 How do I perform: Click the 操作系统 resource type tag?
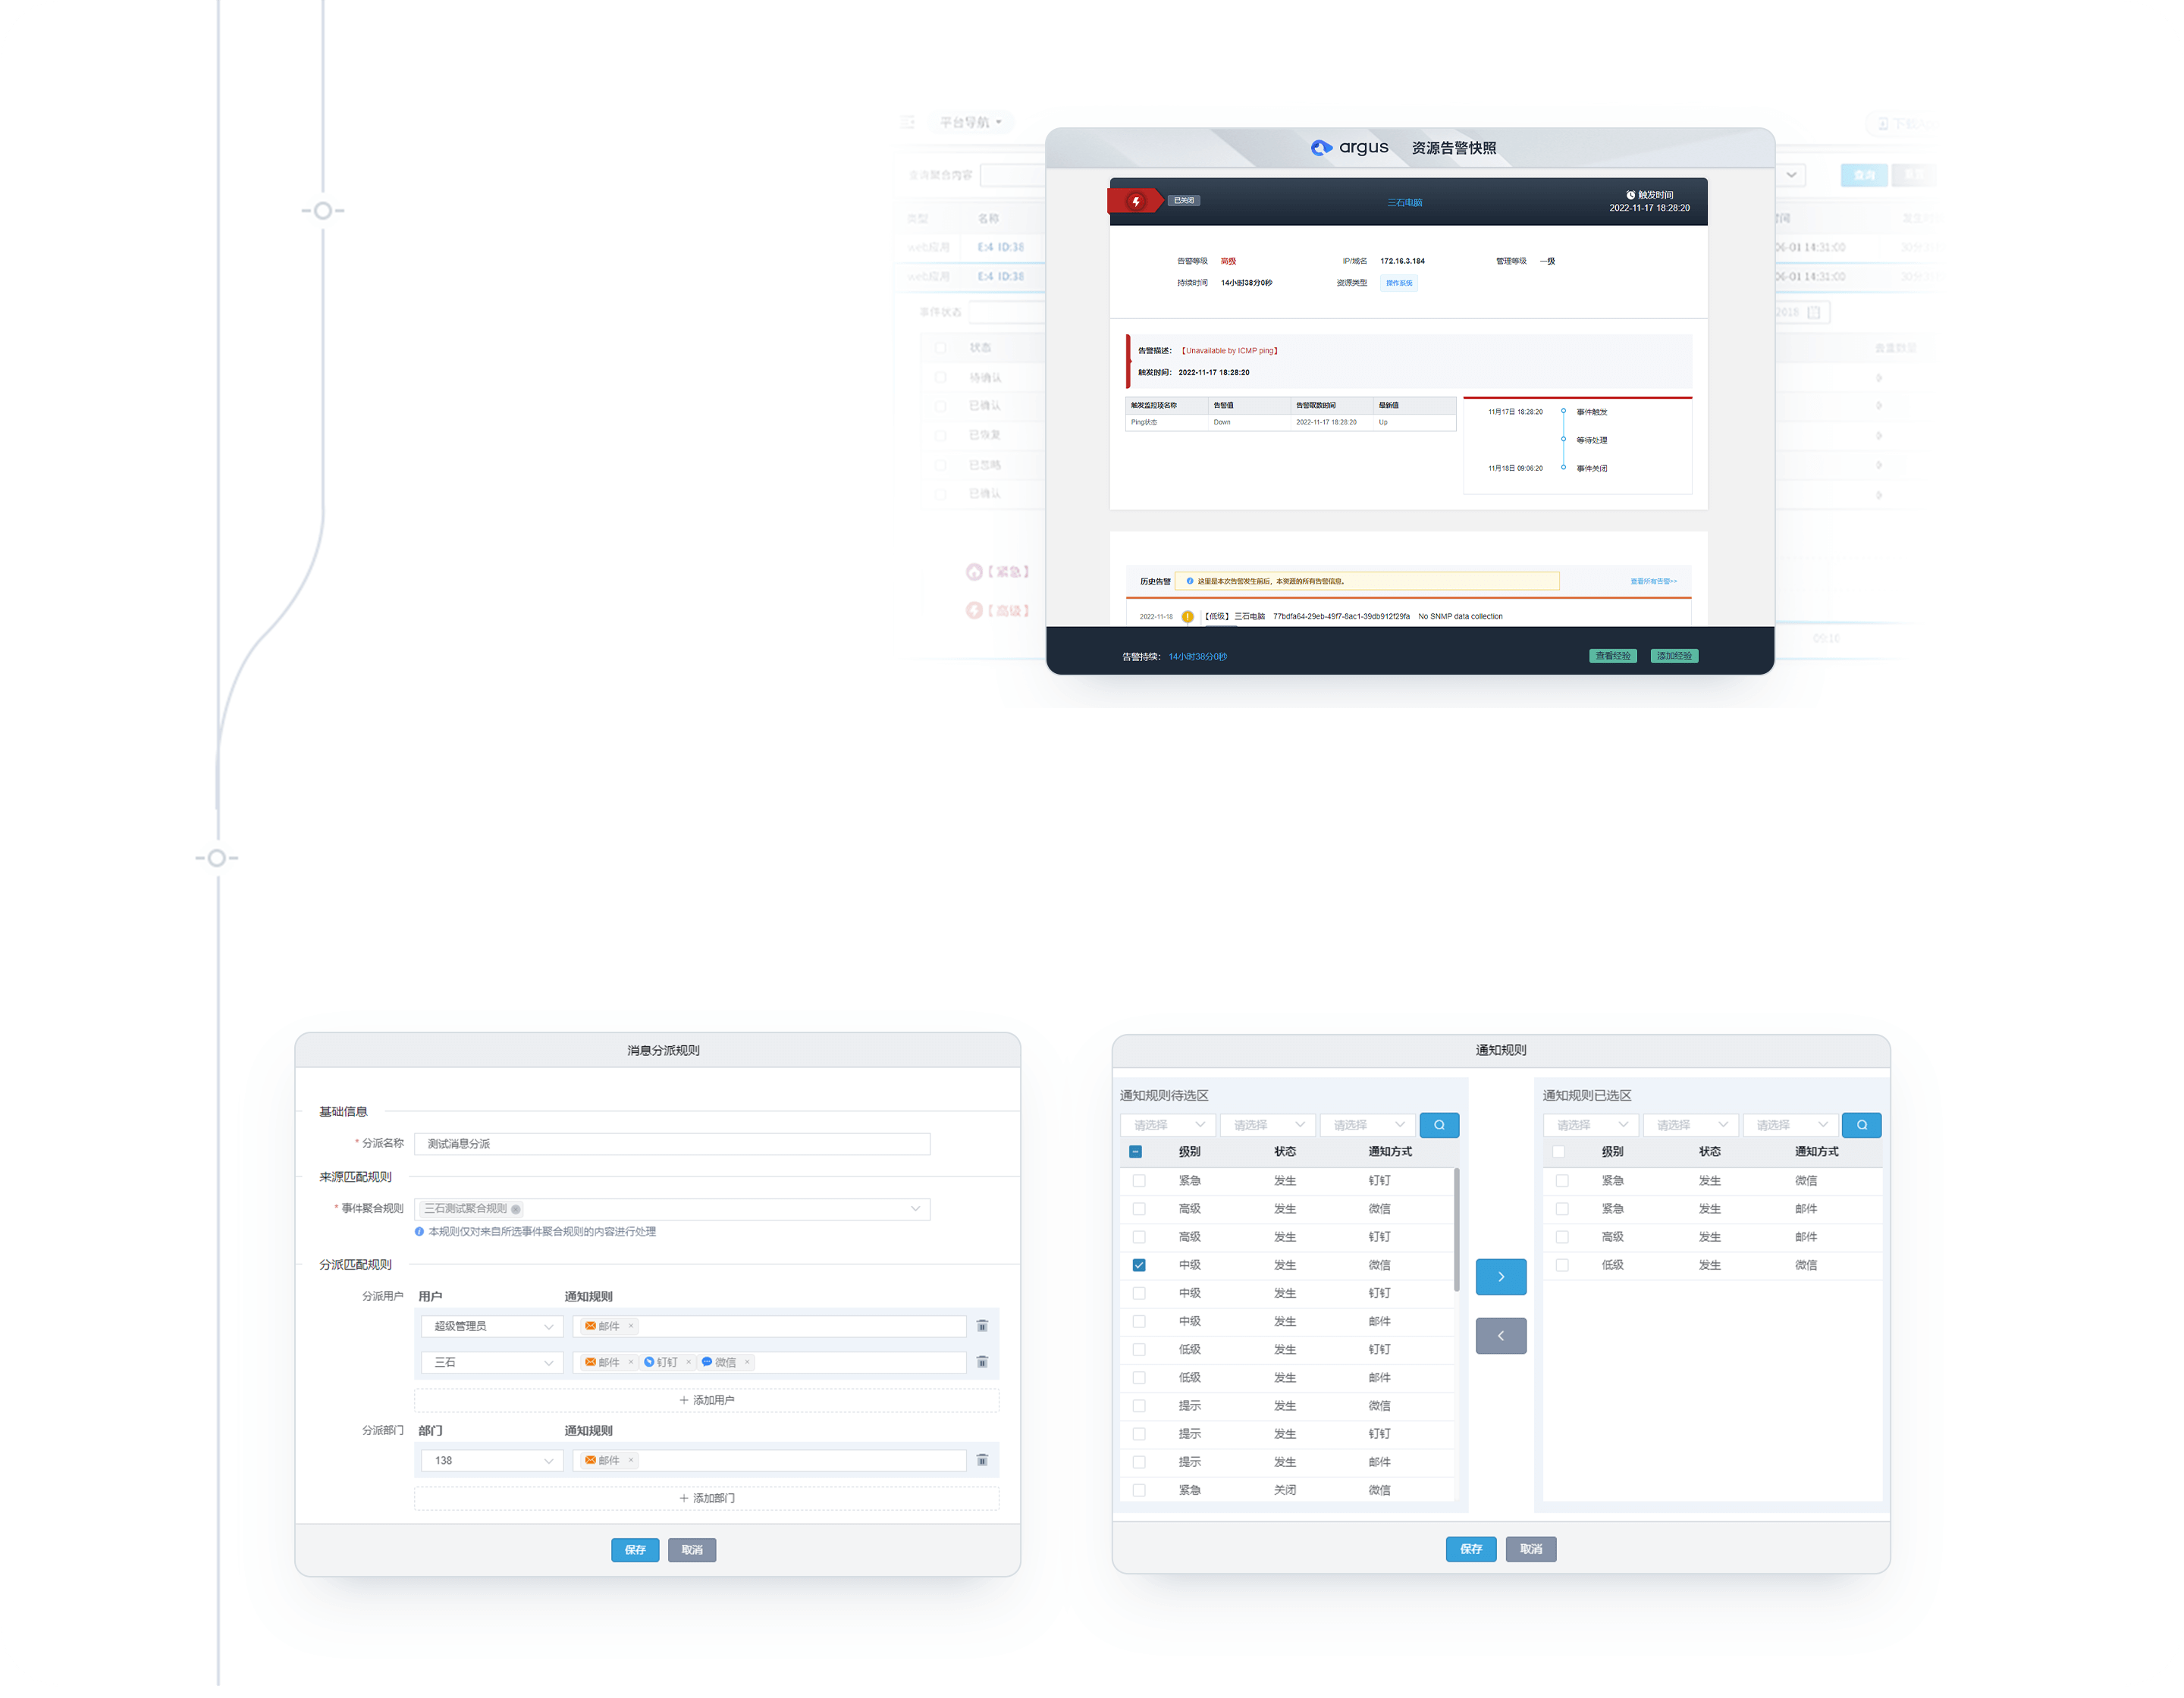[x=1399, y=283]
